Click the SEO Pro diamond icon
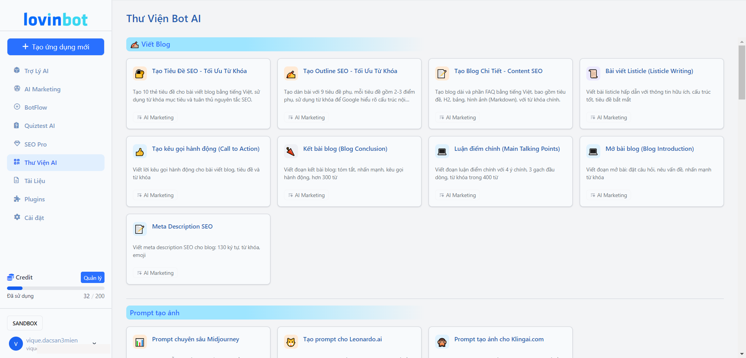 point(17,143)
